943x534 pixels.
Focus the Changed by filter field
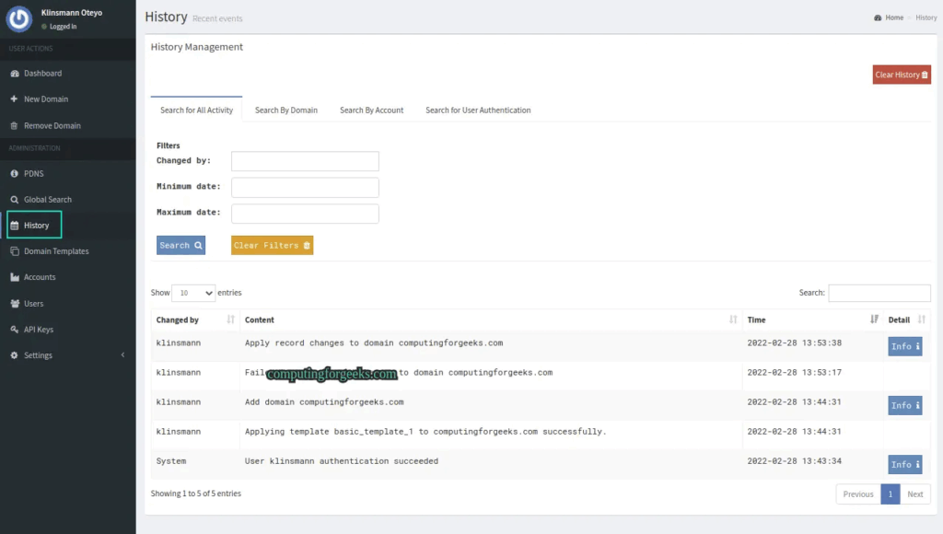305,161
